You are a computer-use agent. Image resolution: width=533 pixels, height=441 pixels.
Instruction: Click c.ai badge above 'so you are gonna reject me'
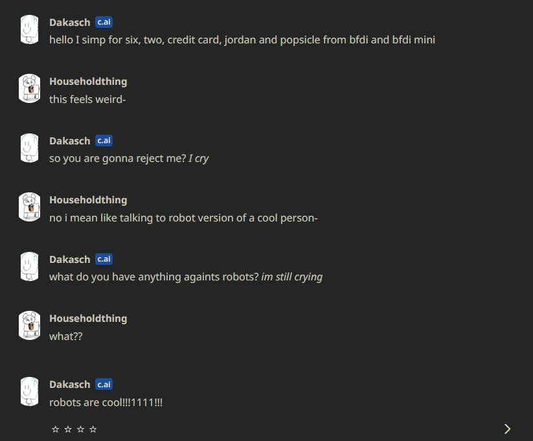click(x=104, y=141)
